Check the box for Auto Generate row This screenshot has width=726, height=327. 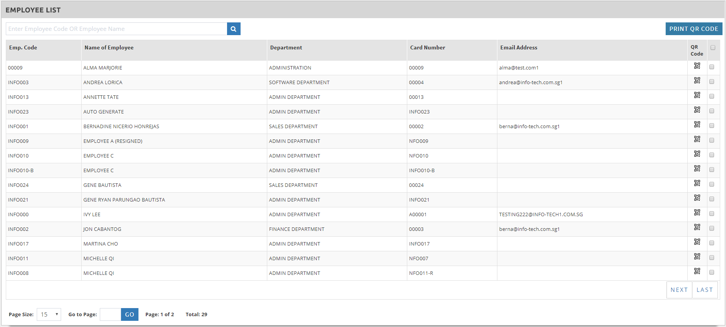(712, 111)
